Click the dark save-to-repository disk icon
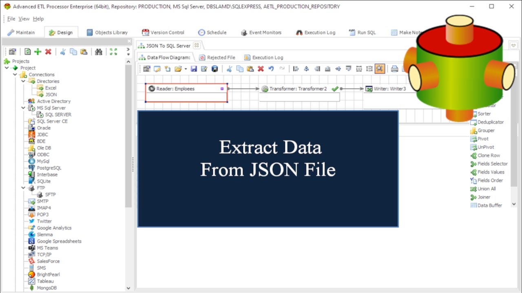The width and height of the screenshot is (522, 293). [215, 69]
